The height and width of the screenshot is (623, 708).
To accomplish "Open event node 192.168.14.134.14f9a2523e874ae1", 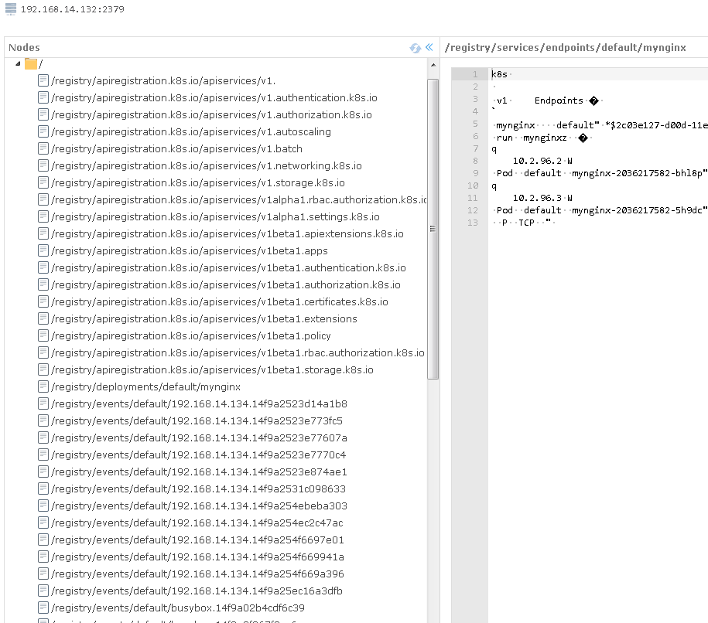I will pos(199,472).
